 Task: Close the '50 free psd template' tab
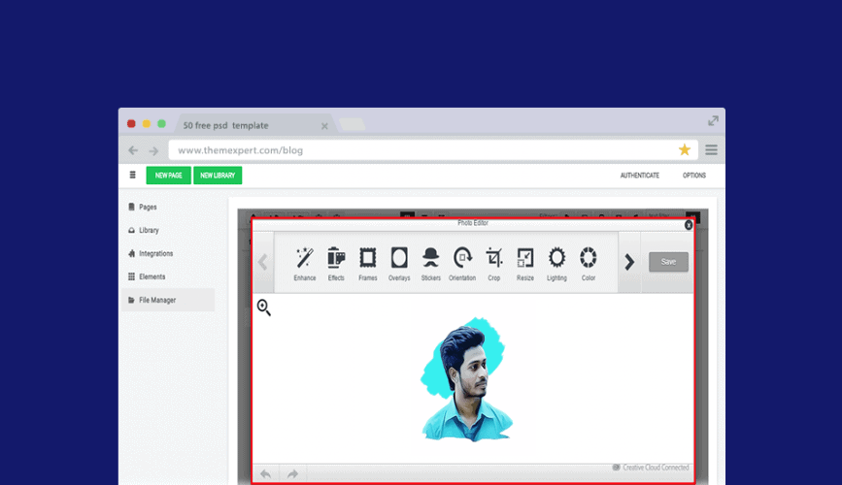324,126
